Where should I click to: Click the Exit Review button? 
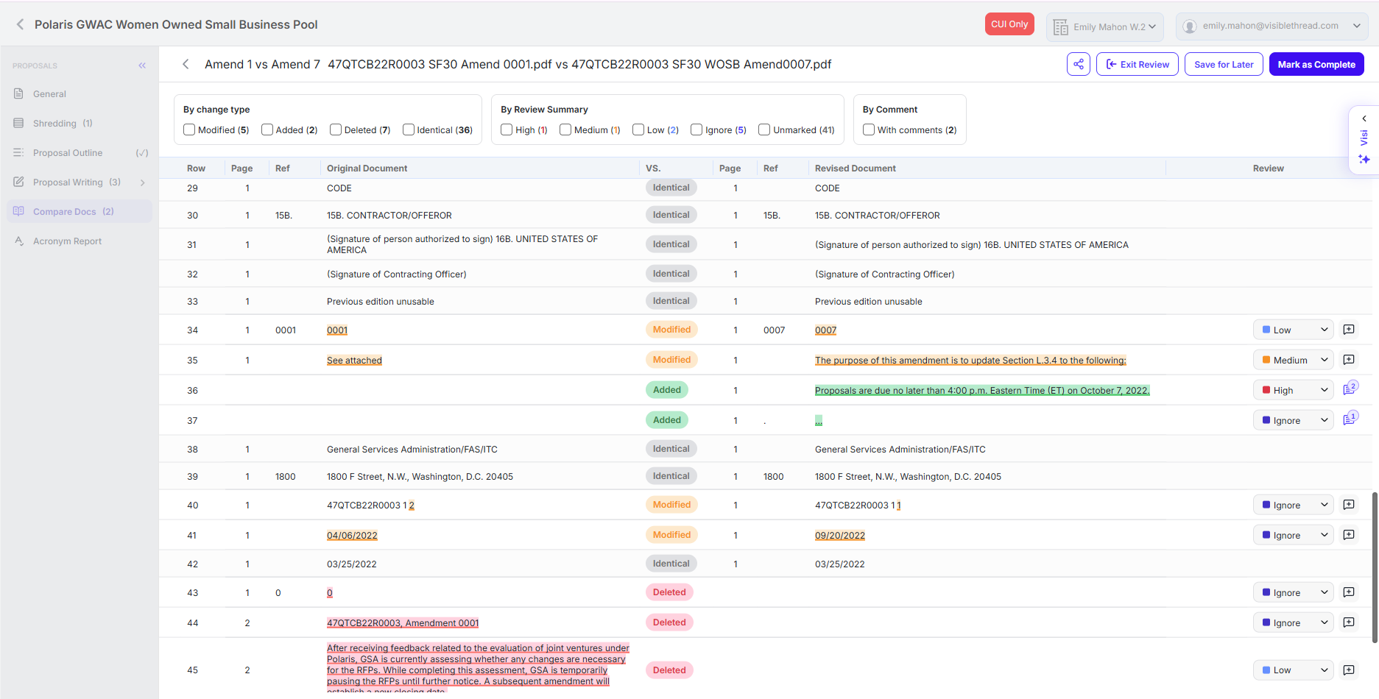tap(1137, 64)
